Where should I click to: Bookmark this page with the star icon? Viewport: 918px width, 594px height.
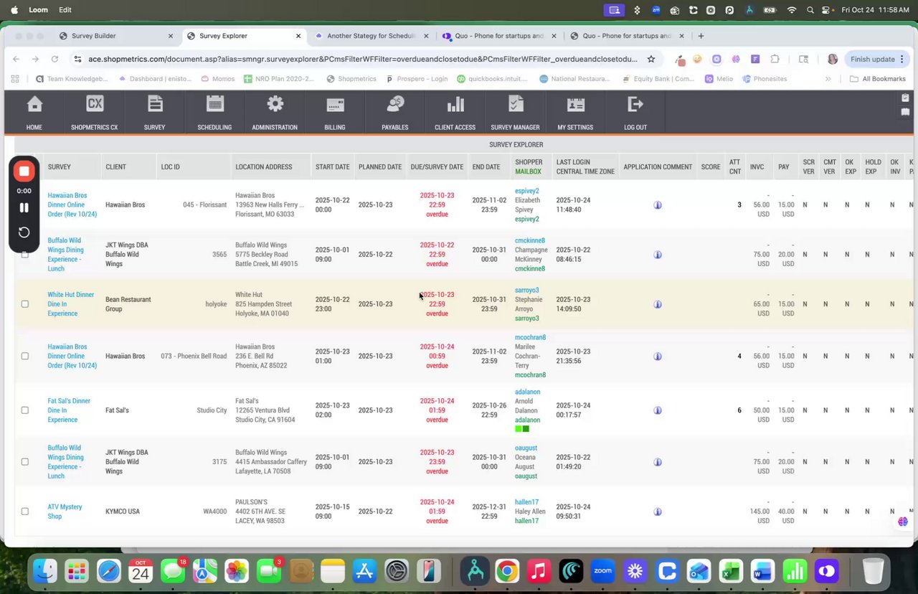click(651, 60)
